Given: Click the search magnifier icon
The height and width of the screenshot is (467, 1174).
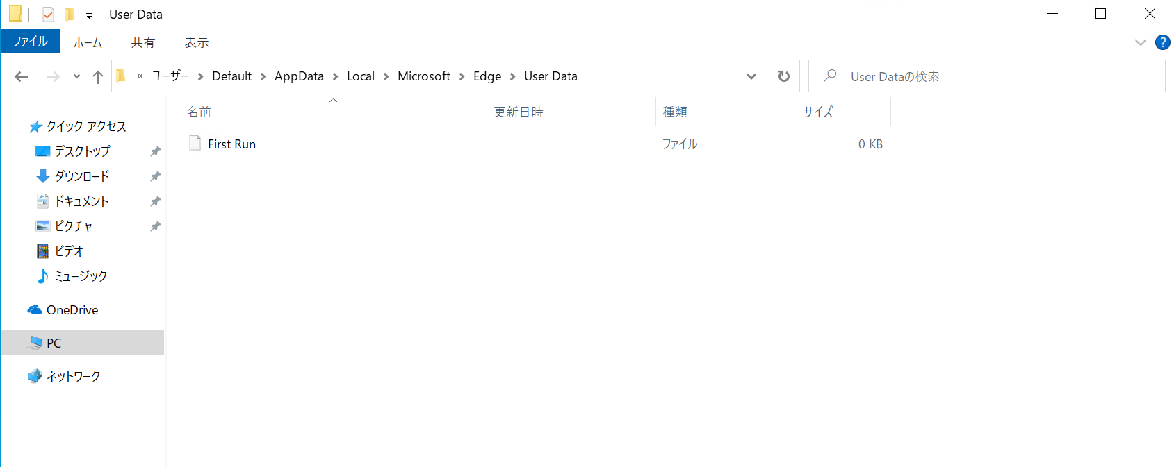Looking at the screenshot, I should [830, 76].
